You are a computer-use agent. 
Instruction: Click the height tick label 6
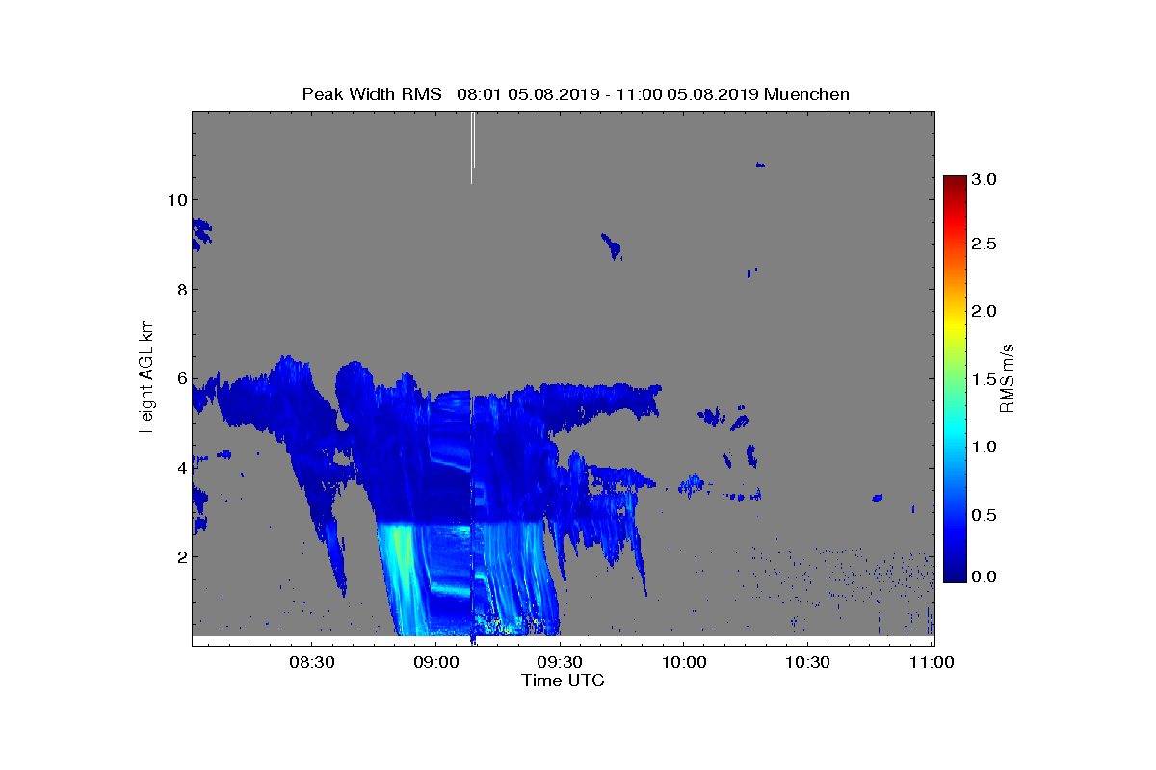tap(180, 378)
